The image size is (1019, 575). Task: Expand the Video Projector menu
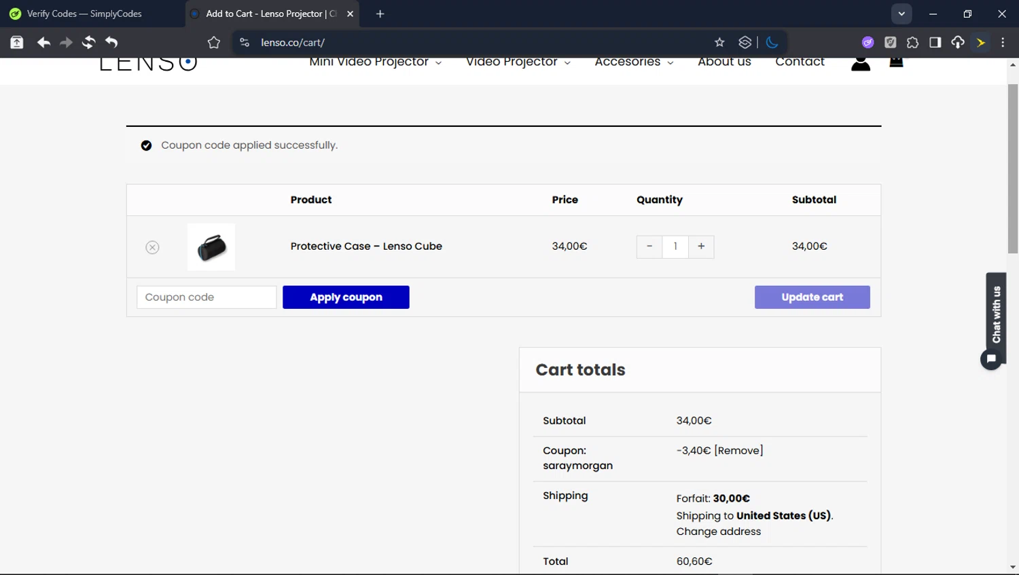coord(518,62)
